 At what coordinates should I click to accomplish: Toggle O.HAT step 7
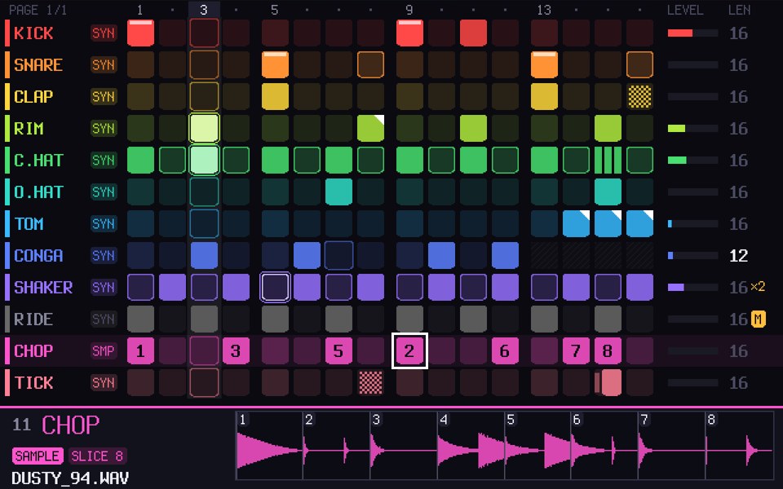click(338, 192)
